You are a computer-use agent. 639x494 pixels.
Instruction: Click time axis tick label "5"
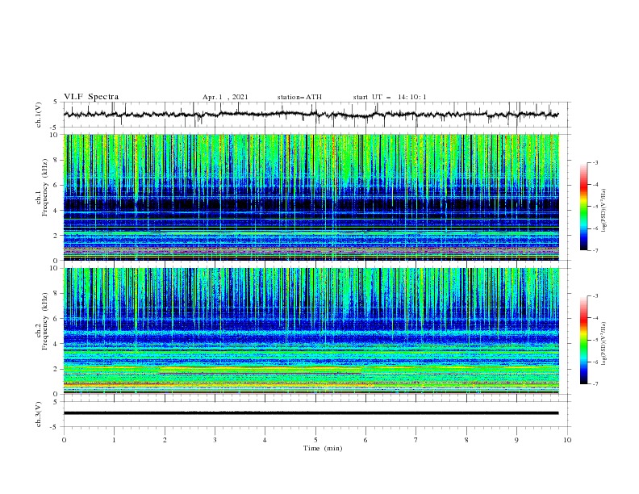315,440
